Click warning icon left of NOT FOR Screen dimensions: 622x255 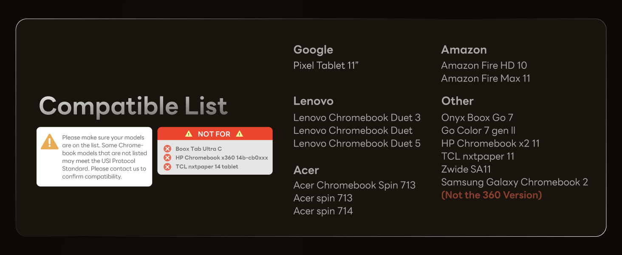pos(189,134)
